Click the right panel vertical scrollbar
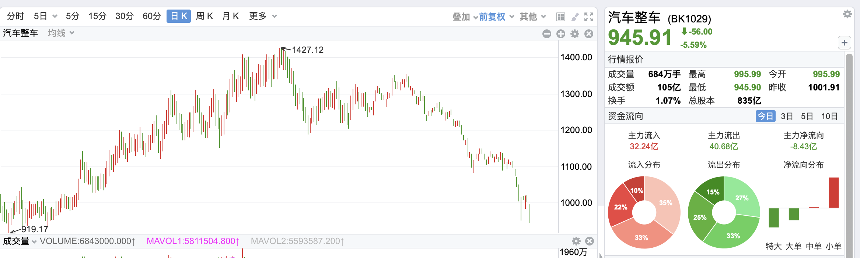The image size is (860, 258). 849,147
